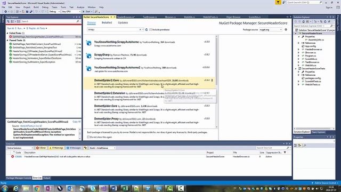341x192 pixels.
Task: Open the feedback icon next to Quick Launch
Action: (x=284, y=2)
